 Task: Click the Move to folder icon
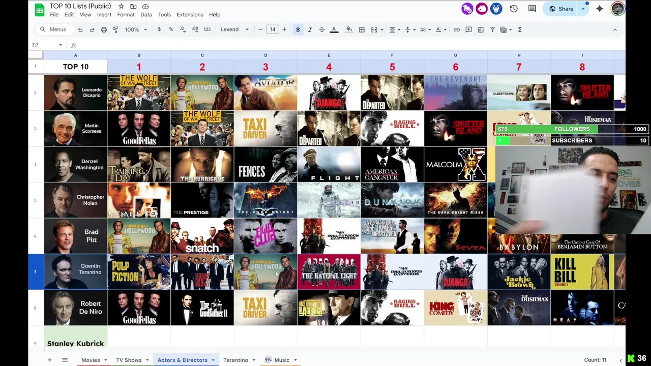pos(133,6)
